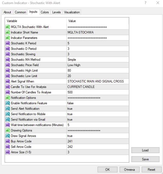Click the OK button
Image resolution: width=163 pixels, height=174 pixels.
click(x=107, y=170)
